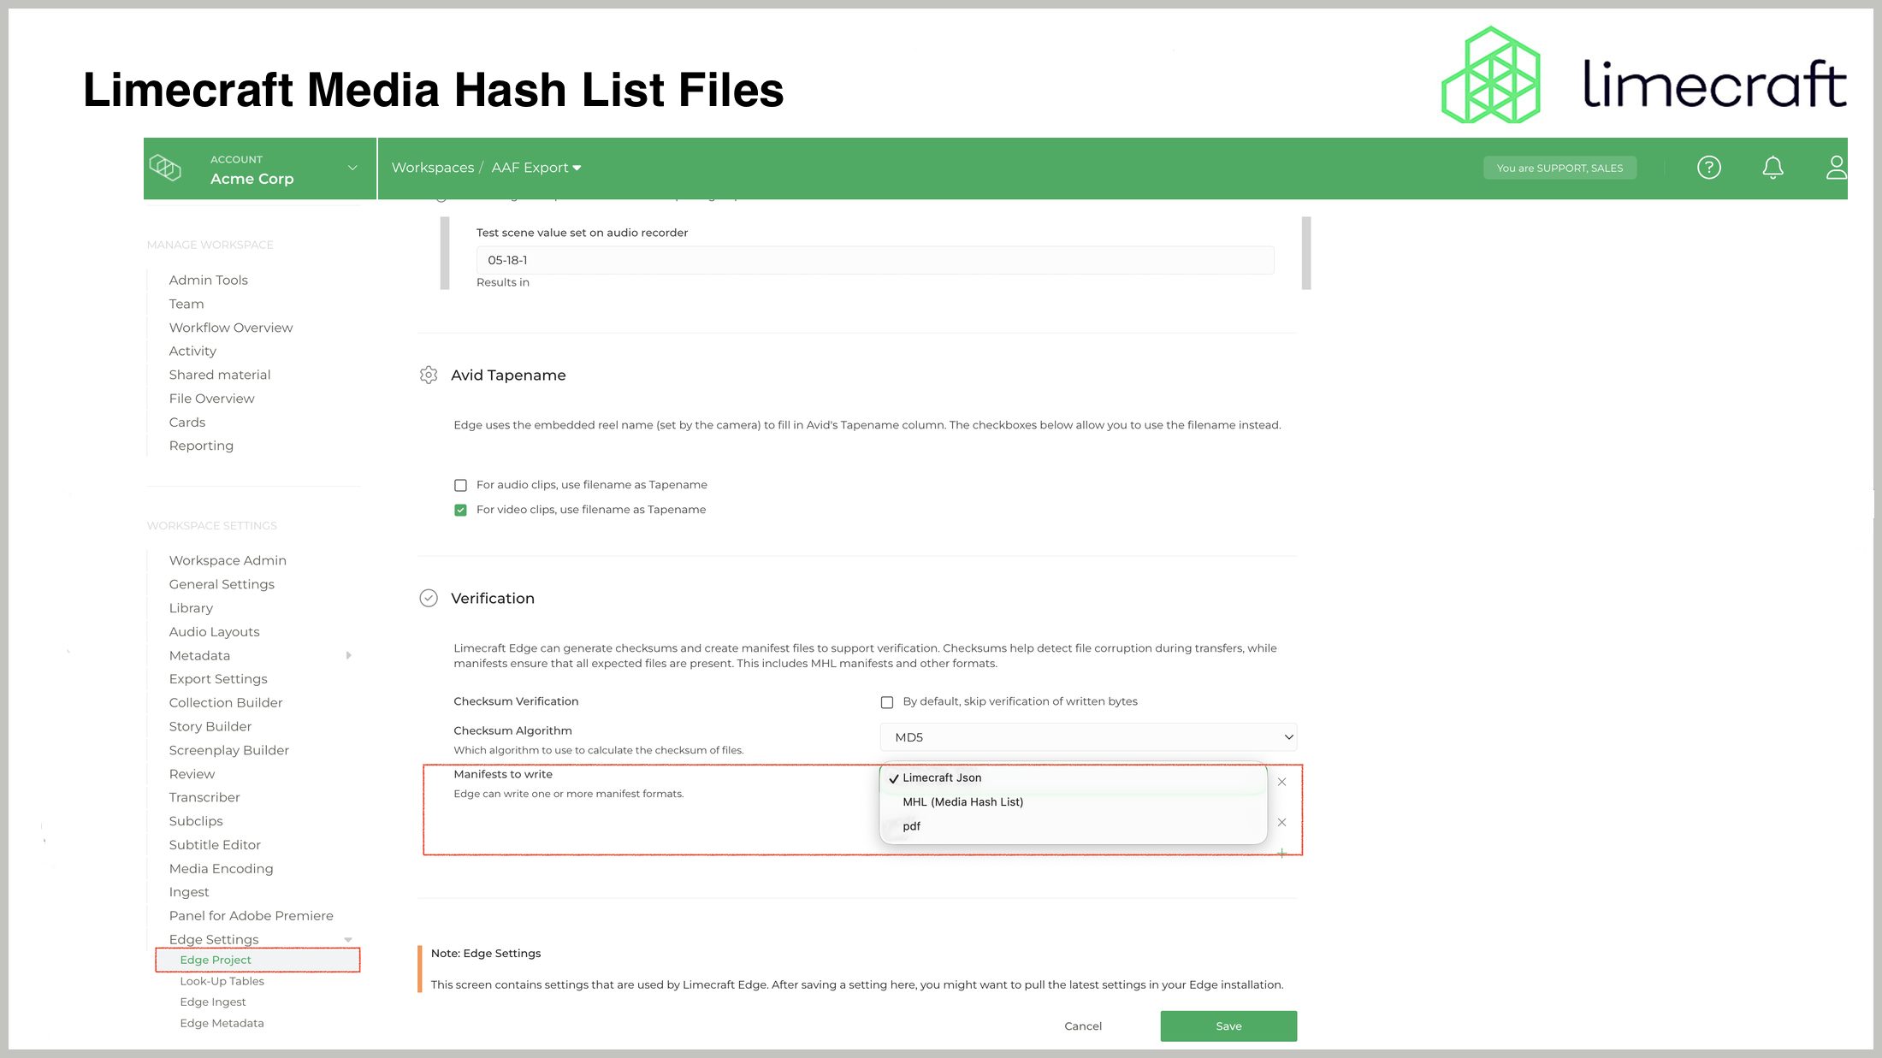Open Admin Tools in sidebar

(208, 280)
